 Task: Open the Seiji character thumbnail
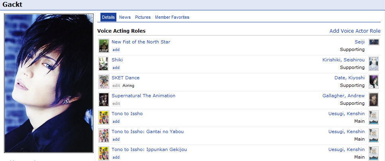[374, 42]
